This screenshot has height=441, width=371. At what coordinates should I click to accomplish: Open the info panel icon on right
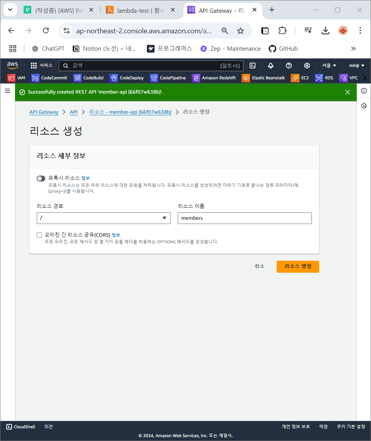364,91
